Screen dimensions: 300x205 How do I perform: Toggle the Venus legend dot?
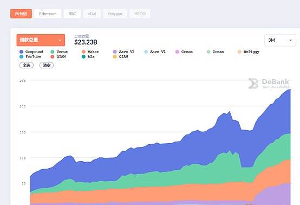[x=53, y=52]
